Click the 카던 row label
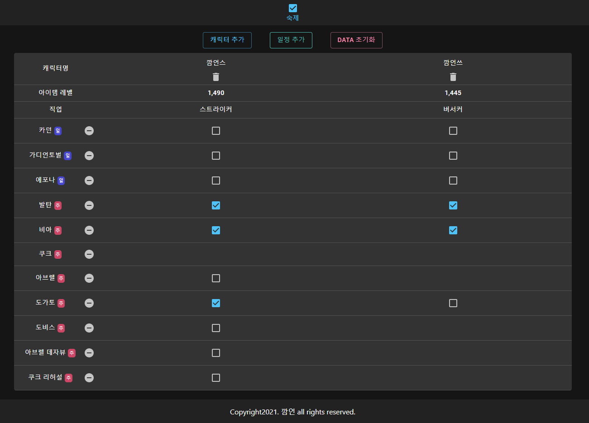This screenshot has height=423, width=589. (x=45, y=130)
